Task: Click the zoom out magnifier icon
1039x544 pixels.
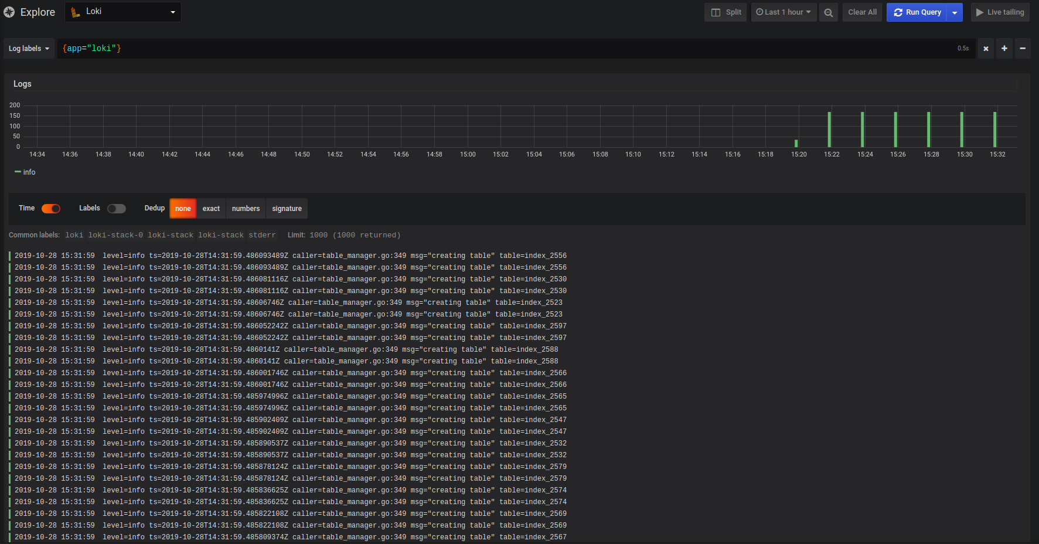Action: [x=828, y=12]
